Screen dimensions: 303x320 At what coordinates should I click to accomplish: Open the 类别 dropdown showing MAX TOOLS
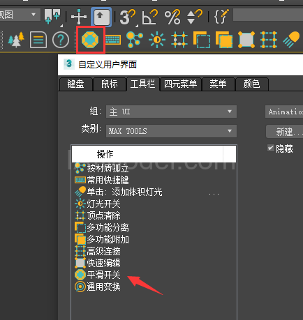pos(171,131)
